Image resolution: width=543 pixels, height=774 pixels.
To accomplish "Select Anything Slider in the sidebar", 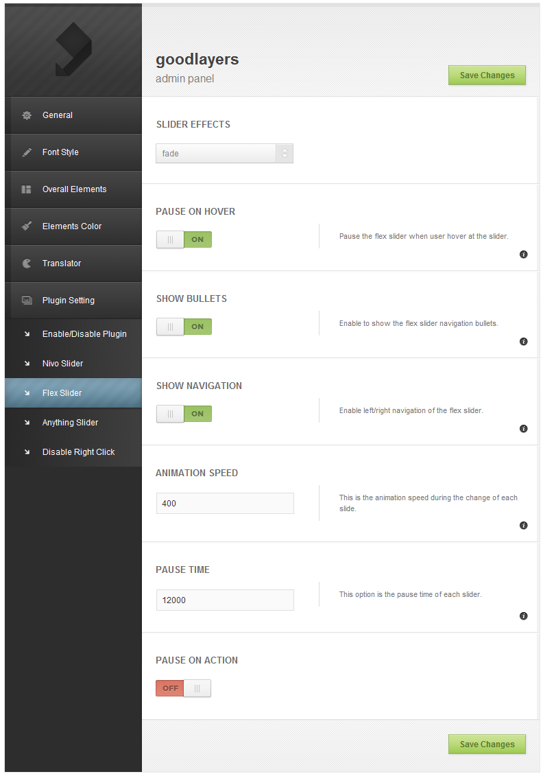I will [70, 423].
